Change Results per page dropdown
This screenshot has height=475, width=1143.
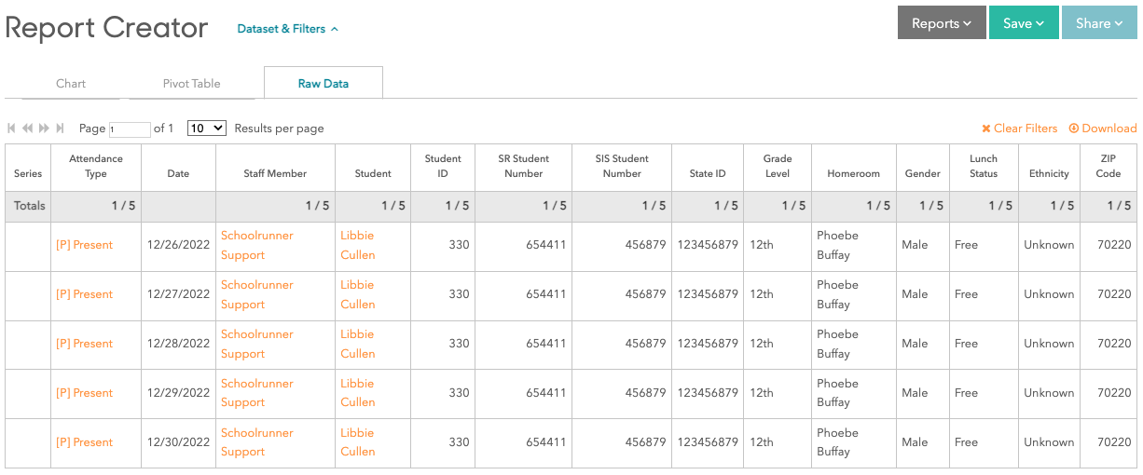click(207, 128)
